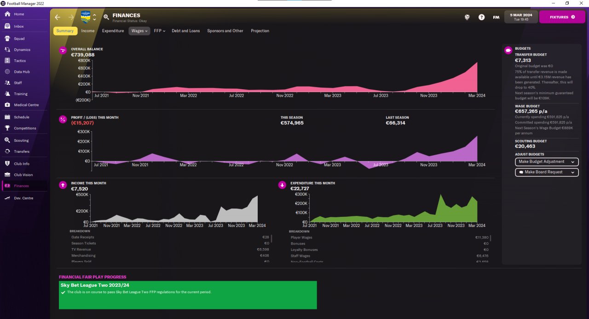Click the expenditure breakdown scrollbar
The image size is (589, 319).
coord(491,238)
